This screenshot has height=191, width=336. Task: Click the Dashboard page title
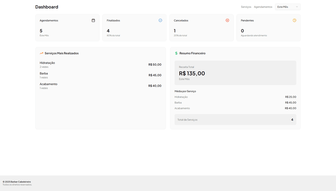pos(46,7)
